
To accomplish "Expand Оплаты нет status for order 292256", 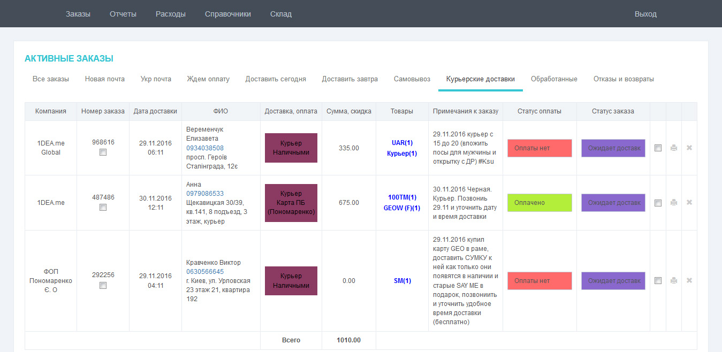I will tap(539, 281).
